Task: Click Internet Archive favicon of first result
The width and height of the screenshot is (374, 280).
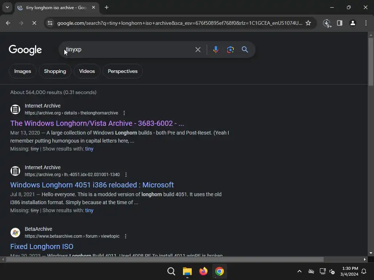Action: tap(15, 109)
